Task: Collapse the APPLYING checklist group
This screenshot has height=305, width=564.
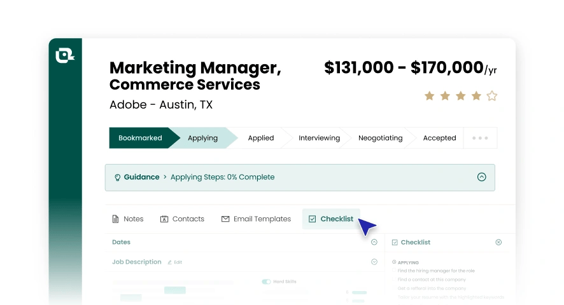Action: click(394, 262)
